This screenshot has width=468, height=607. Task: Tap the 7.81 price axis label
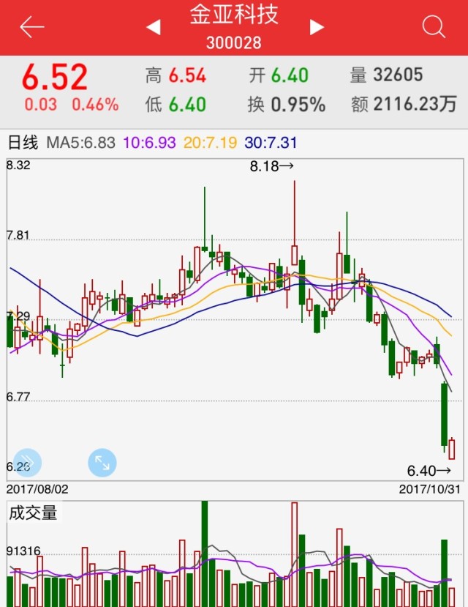click(x=18, y=235)
